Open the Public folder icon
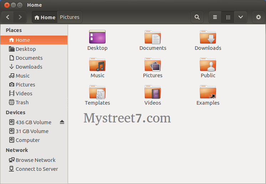 tap(208, 64)
